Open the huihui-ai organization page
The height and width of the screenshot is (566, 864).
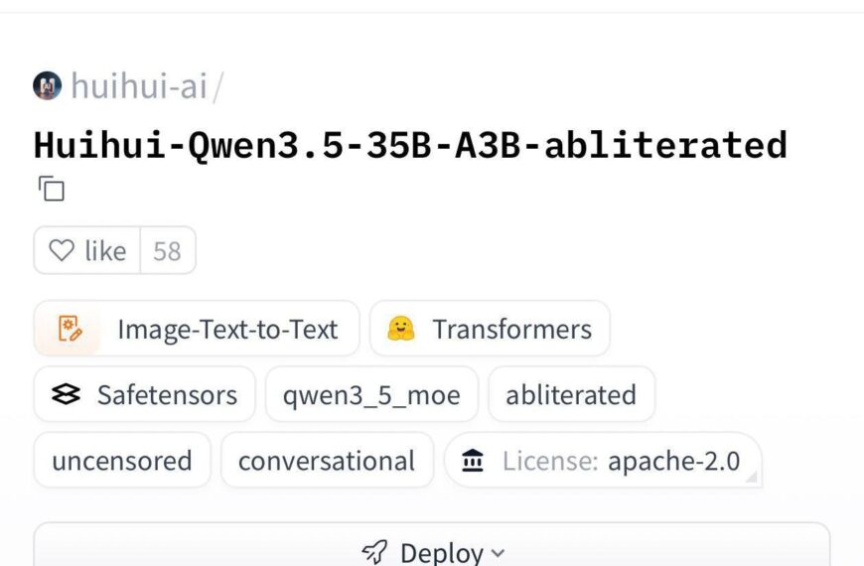coord(139,86)
